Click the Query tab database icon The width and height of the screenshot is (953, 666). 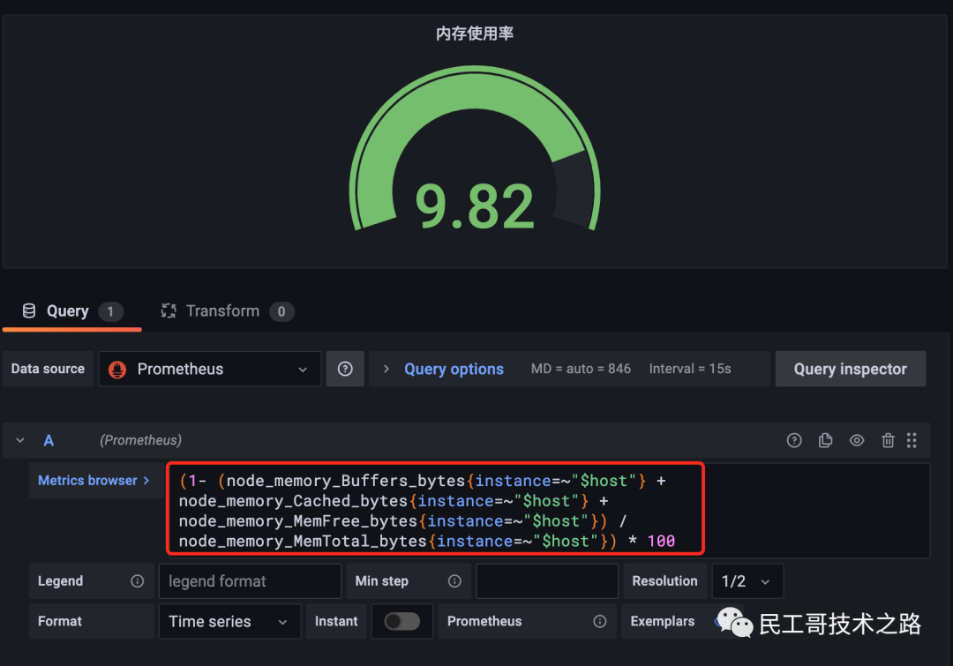coord(28,311)
